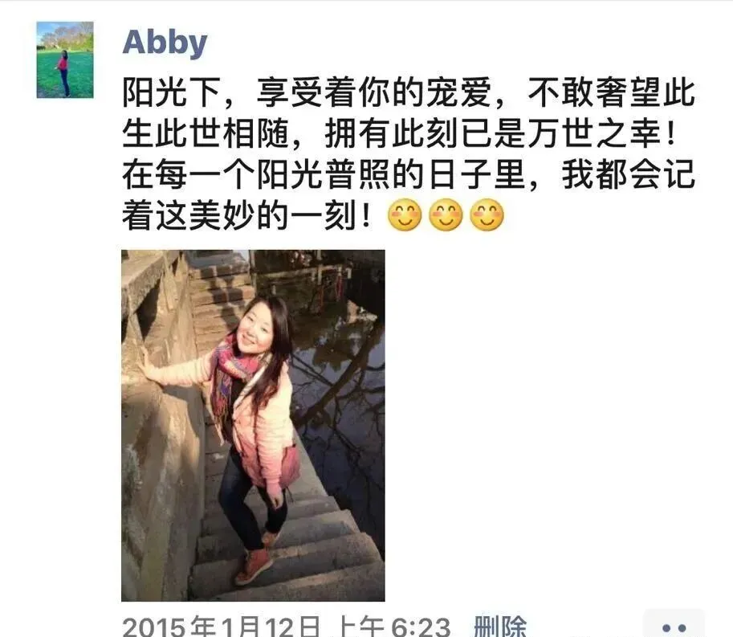Click the 删除 delete link

pyautogui.click(x=499, y=626)
